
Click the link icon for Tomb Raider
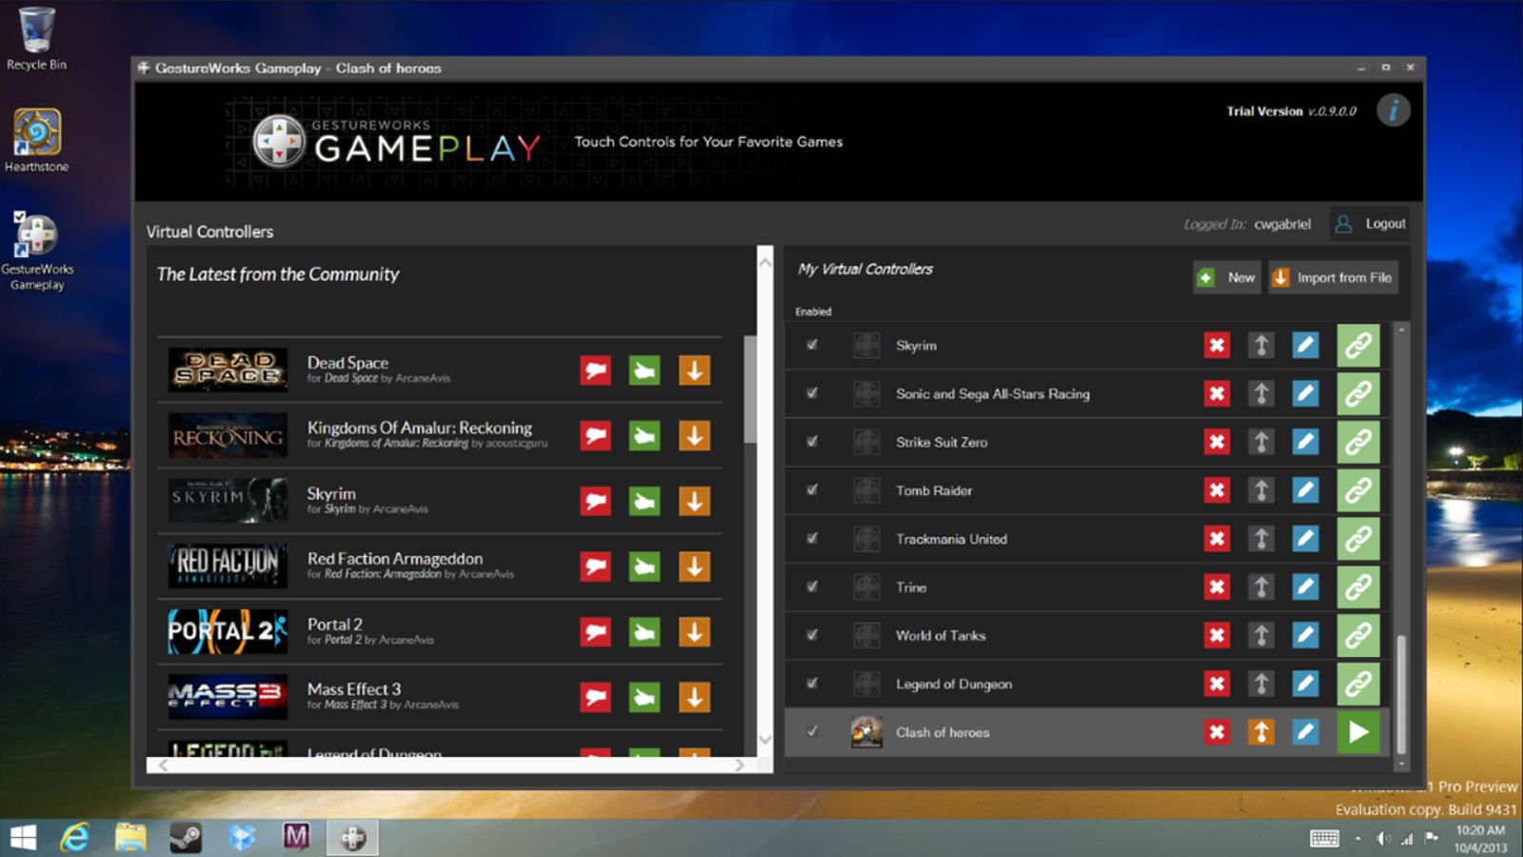[1358, 490]
